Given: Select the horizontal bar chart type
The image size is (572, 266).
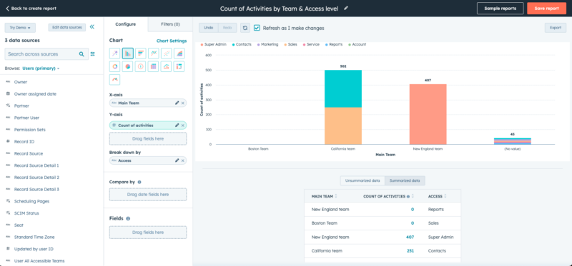Looking at the screenshot, I should point(140,53).
